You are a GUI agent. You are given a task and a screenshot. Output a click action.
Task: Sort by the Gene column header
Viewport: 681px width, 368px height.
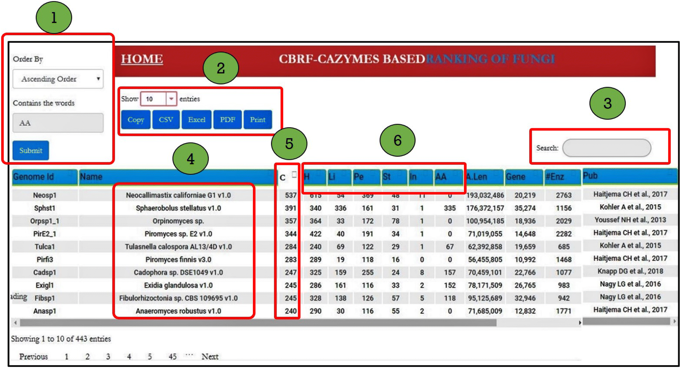click(524, 177)
